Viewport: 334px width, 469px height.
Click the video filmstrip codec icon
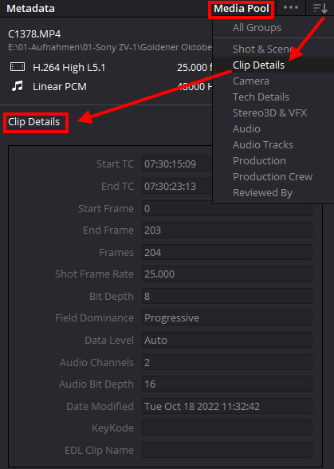18,67
